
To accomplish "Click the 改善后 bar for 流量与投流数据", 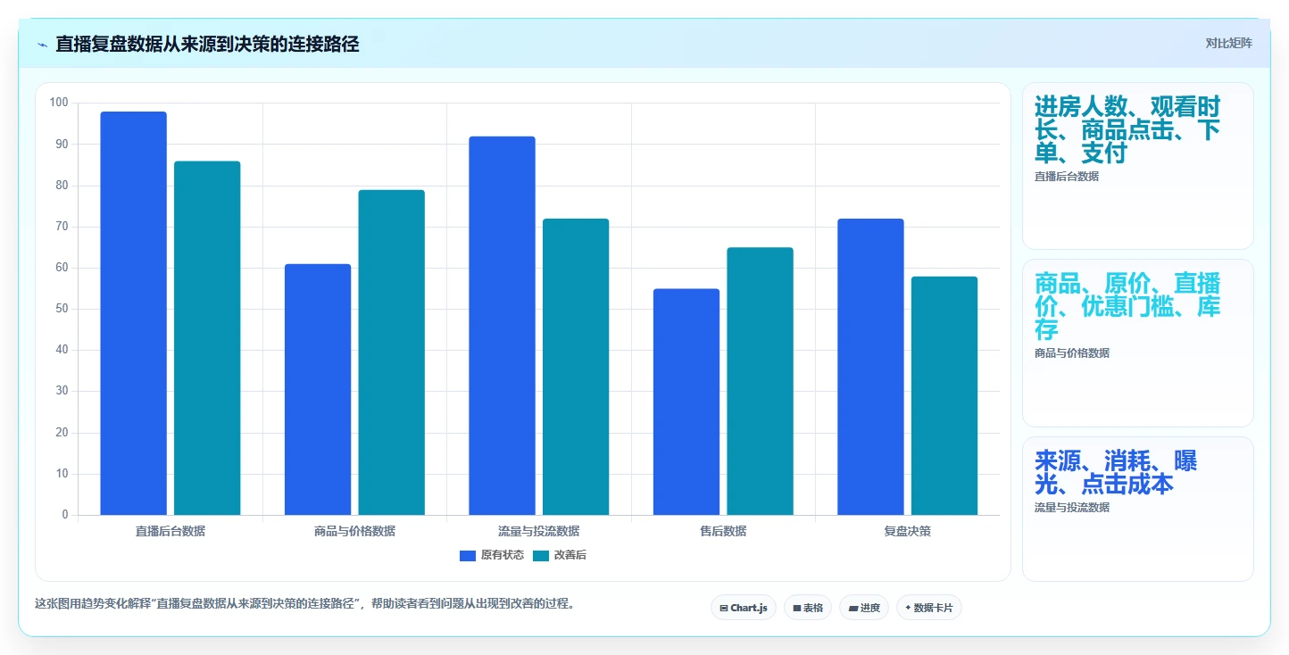I will pos(576,367).
